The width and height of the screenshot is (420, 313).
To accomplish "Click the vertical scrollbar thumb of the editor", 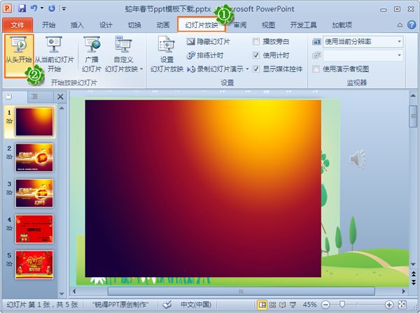I will 413,116.
